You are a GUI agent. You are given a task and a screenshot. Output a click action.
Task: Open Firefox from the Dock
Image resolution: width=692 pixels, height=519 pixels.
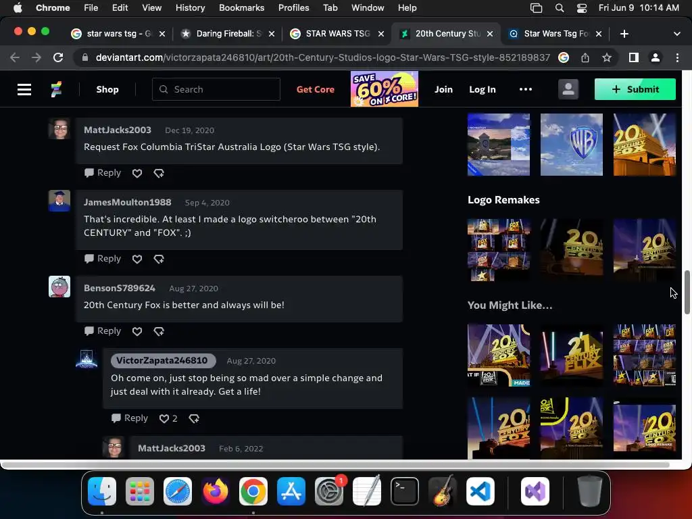(216, 491)
